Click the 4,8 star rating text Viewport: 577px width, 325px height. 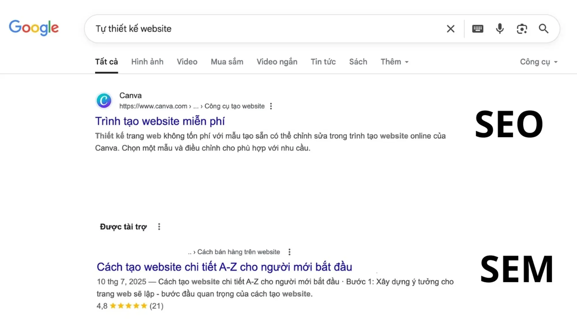130,306
